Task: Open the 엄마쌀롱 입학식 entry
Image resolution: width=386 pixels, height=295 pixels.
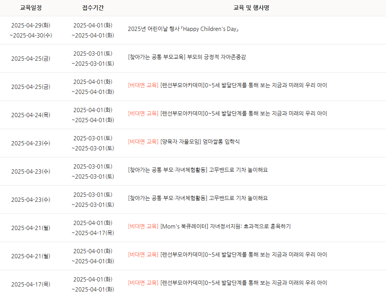Action: [x=184, y=142]
